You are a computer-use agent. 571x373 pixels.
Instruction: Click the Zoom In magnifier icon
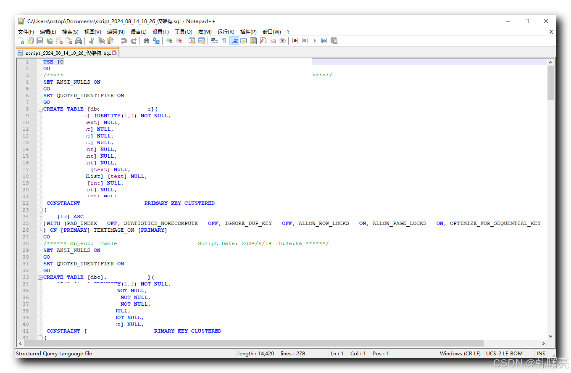tap(169, 41)
